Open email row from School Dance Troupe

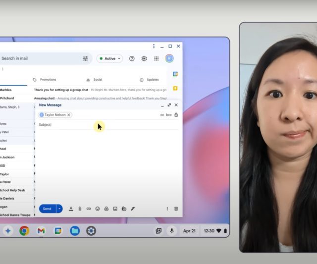(17, 215)
